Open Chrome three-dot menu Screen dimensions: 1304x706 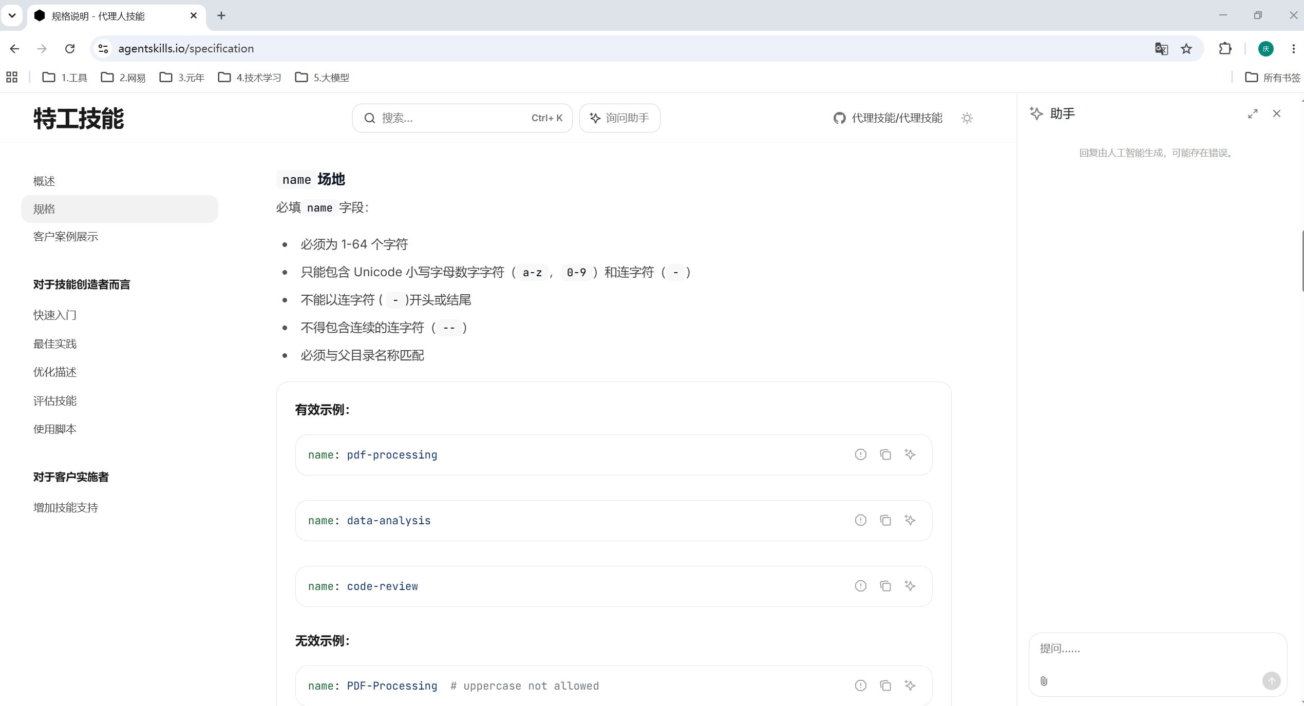point(1293,49)
